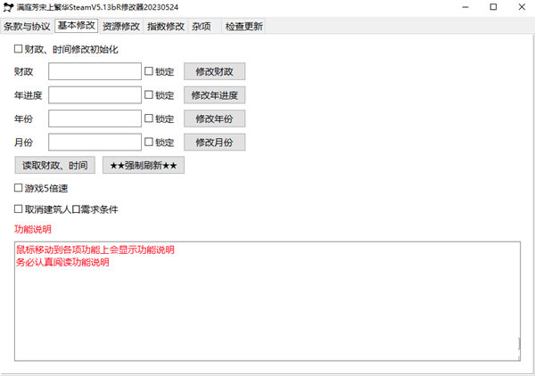The image size is (535, 376).
Task: Check the 锁定 box for 年份
Action: [x=149, y=119]
